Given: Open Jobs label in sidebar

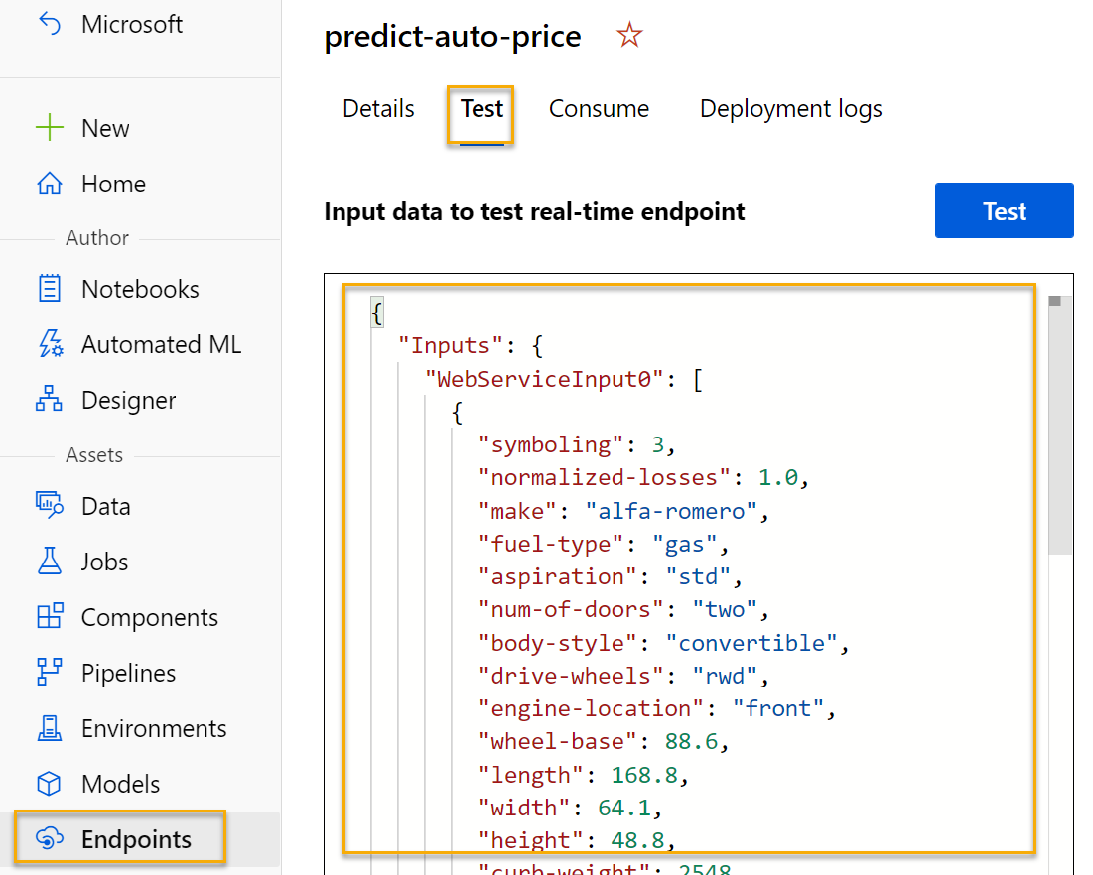Looking at the screenshot, I should pos(104,562).
